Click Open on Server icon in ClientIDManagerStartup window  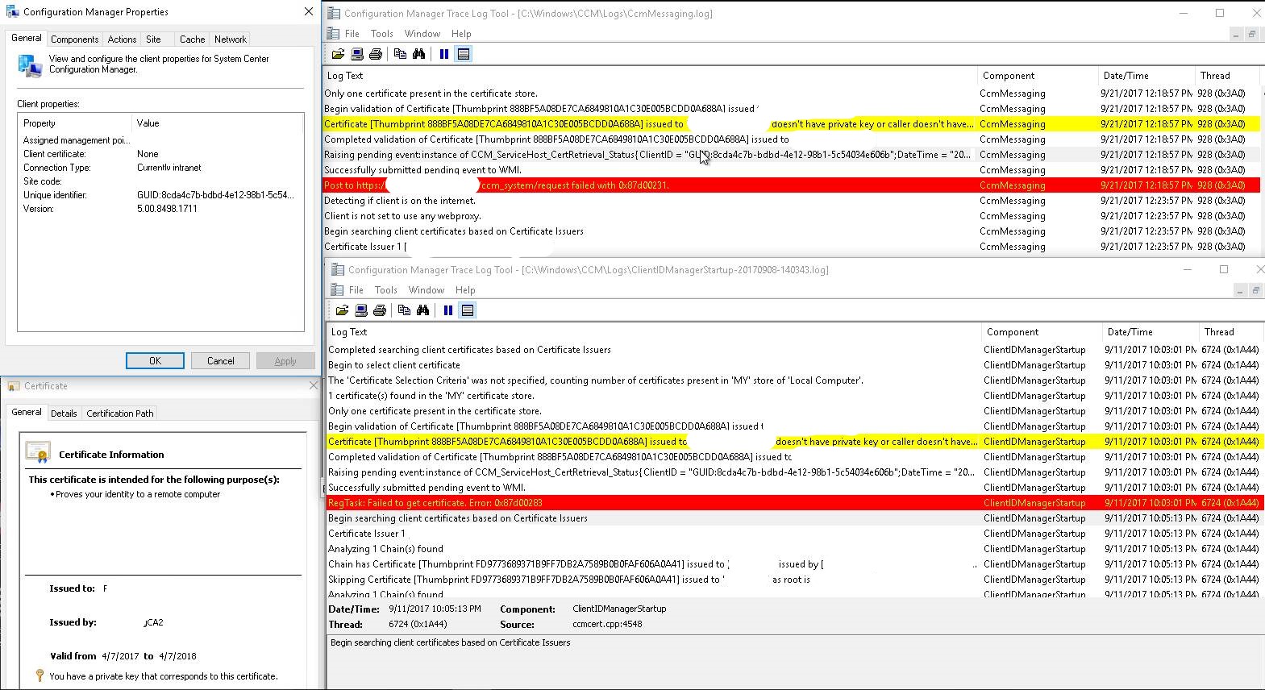coord(361,310)
